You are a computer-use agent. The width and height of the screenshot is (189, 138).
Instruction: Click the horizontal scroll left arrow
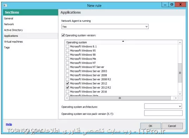pos(67,98)
